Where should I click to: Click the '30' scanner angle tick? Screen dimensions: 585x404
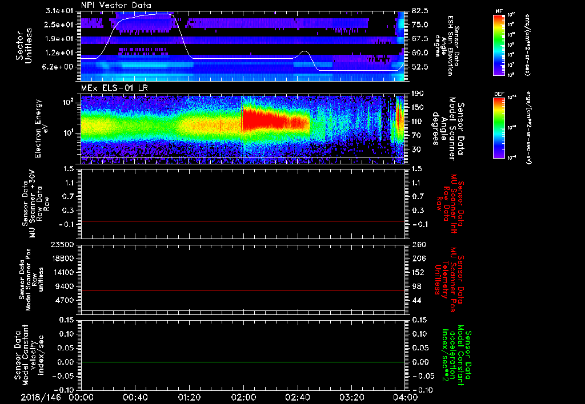416,150
